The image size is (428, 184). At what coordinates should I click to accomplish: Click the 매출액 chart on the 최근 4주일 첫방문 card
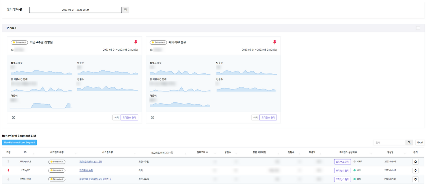(40, 106)
